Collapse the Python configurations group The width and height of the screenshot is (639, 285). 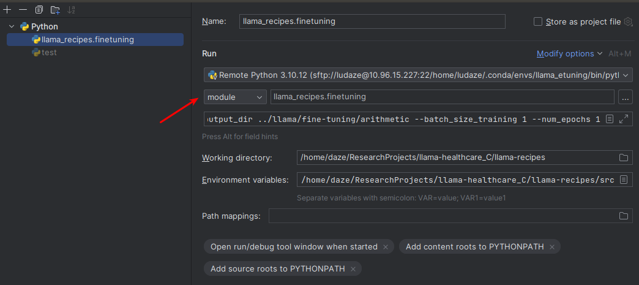pos(12,26)
